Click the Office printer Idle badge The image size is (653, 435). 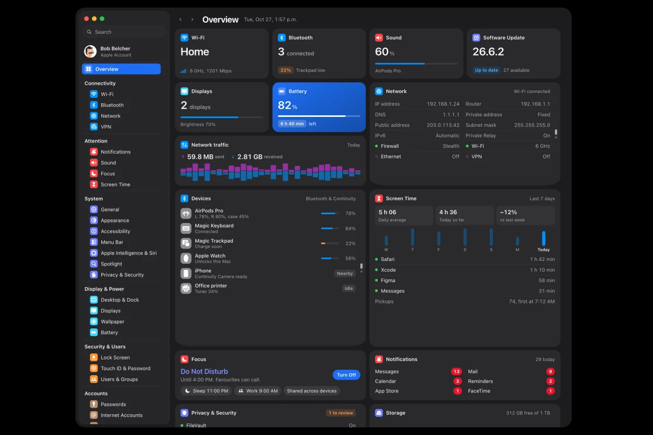(349, 288)
